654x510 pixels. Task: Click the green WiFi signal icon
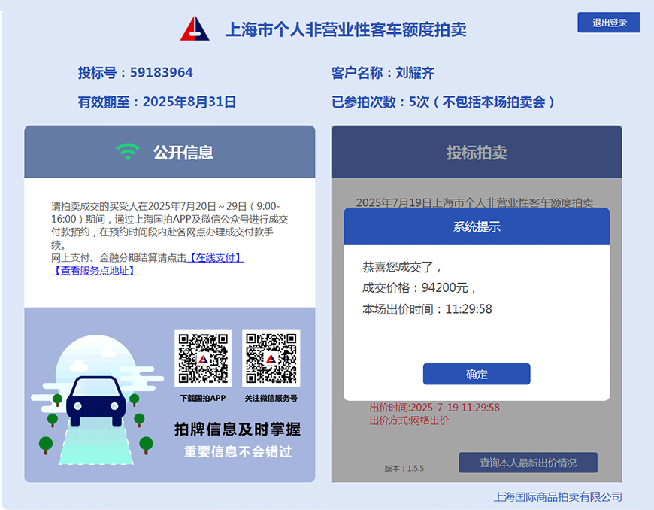128,152
